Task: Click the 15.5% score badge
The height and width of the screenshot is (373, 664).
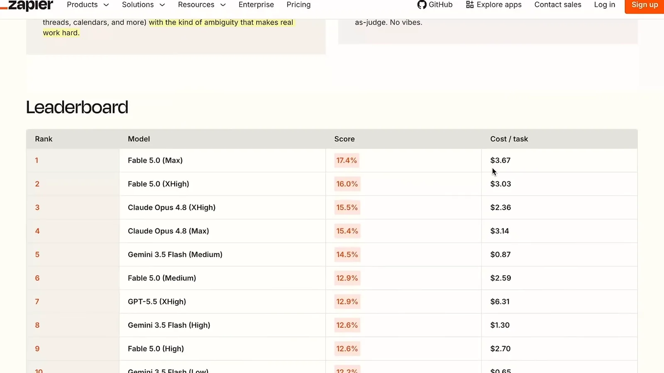Action: pos(347,208)
